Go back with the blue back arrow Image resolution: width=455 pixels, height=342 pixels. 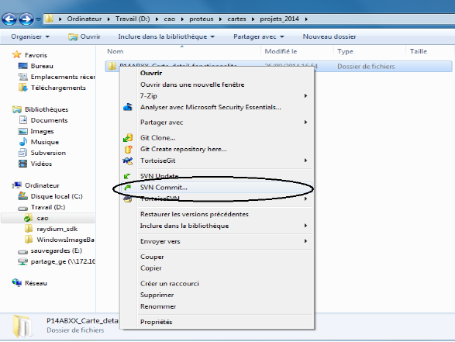tap(9, 19)
